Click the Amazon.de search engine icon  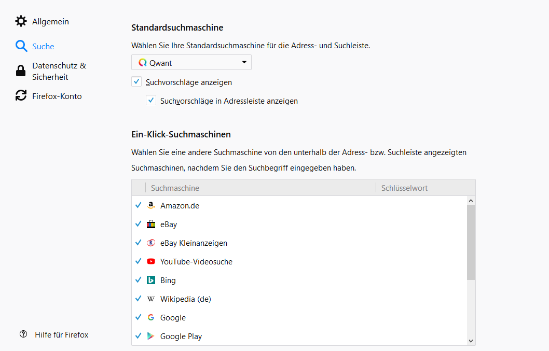[x=151, y=205]
